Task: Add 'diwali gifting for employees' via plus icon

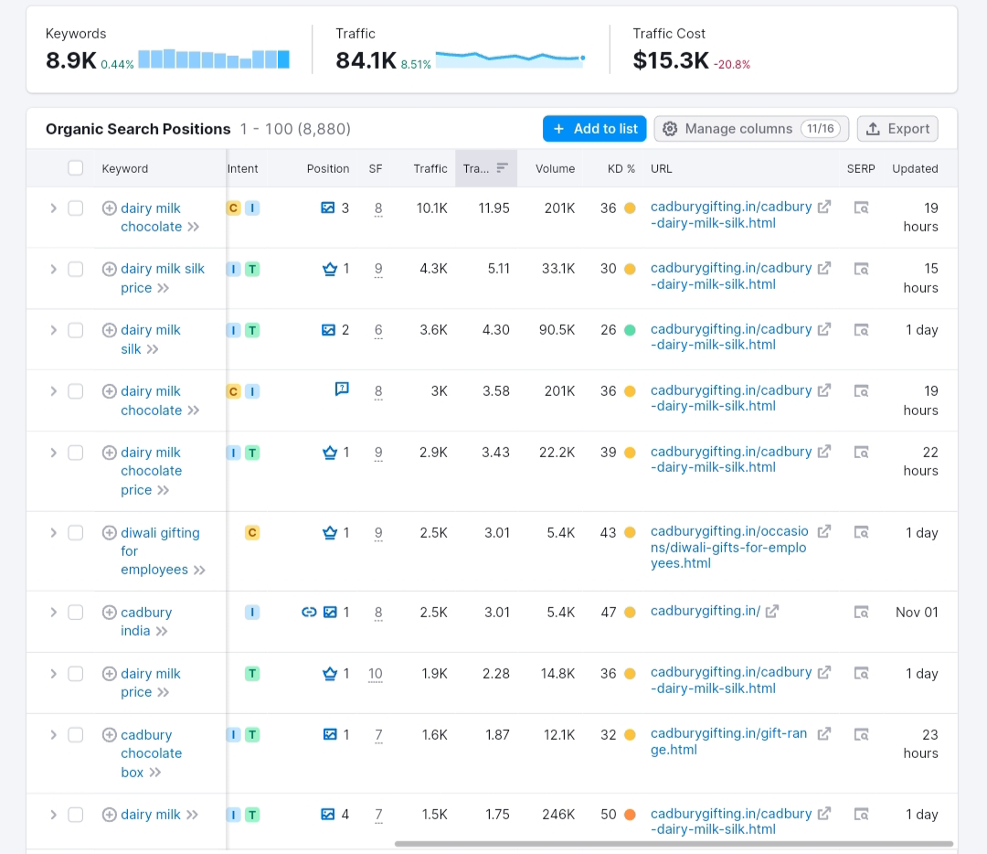Action: [x=110, y=533]
